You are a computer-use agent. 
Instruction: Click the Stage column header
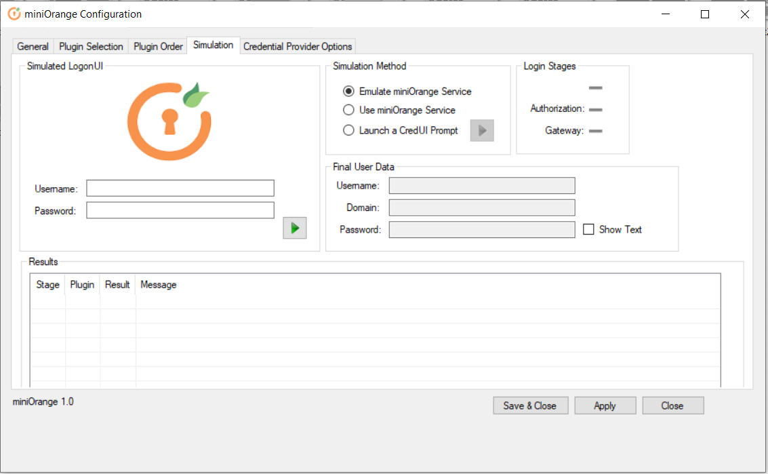(47, 285)
